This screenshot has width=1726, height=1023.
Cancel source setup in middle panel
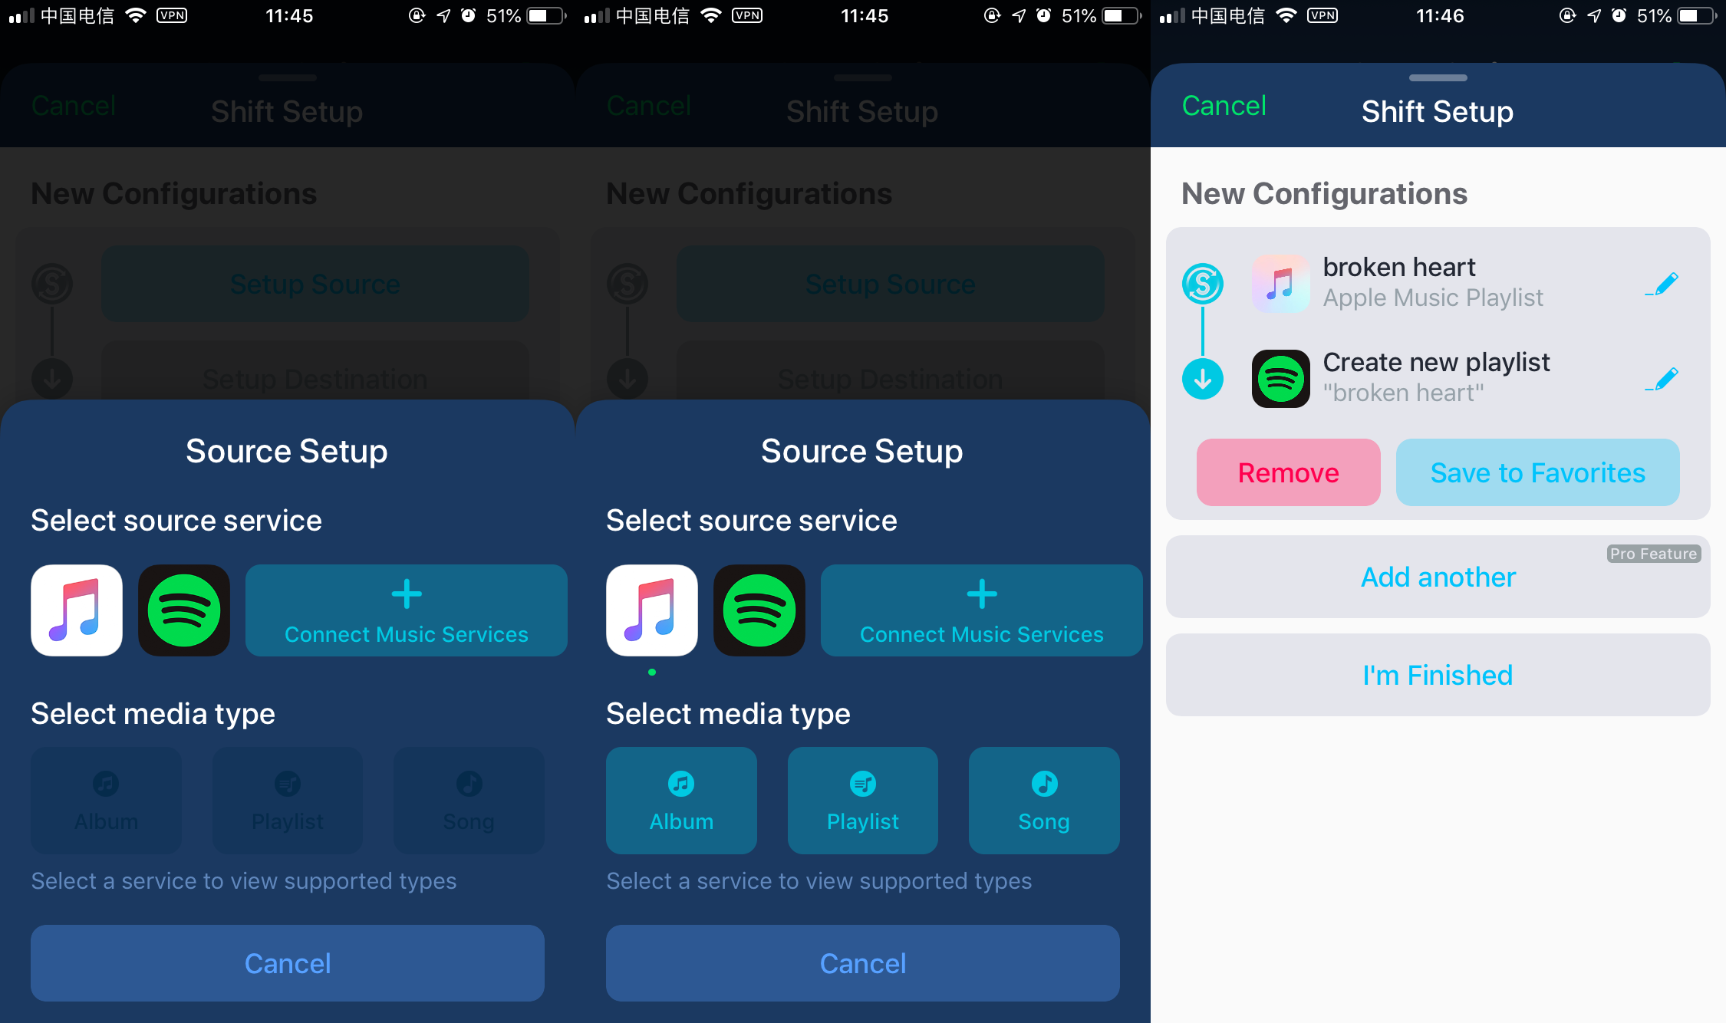pyautogui.click(x=862, y=963)
